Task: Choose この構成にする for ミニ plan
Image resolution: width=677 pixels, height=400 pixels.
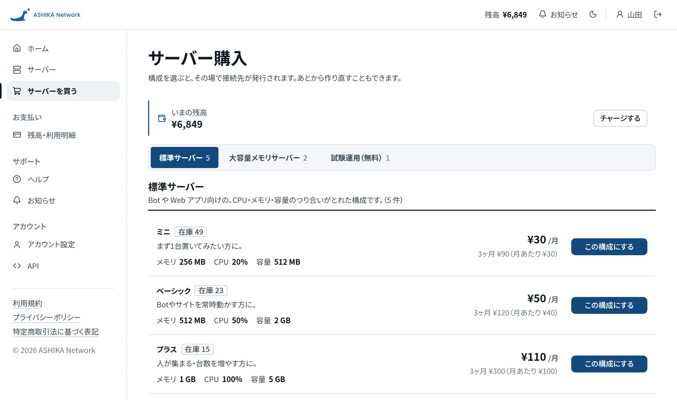Action: [609, 247]
